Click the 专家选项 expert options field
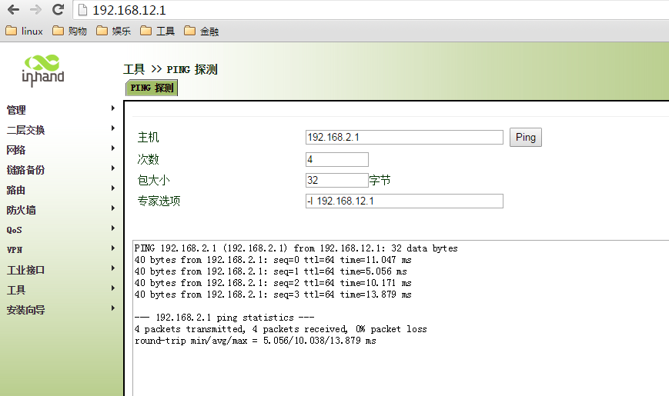 404,201
